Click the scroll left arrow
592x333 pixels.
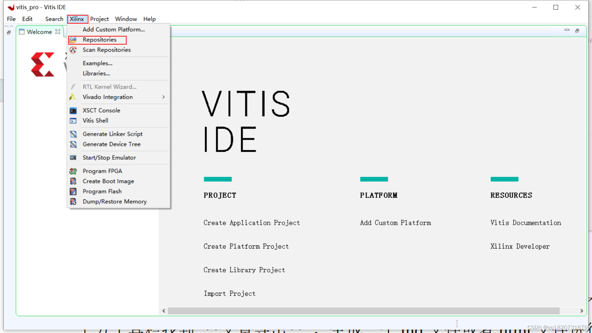(164, 311)
